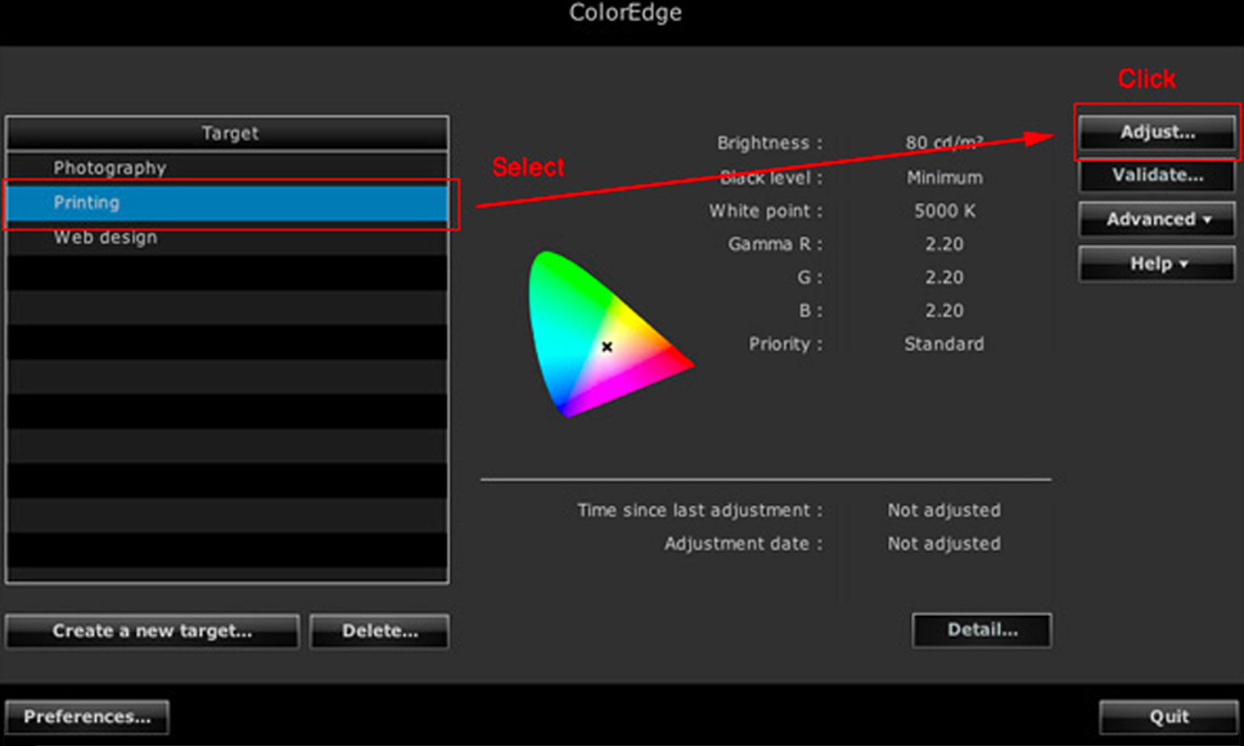Click the Brightness label

(x=769, y=143)
